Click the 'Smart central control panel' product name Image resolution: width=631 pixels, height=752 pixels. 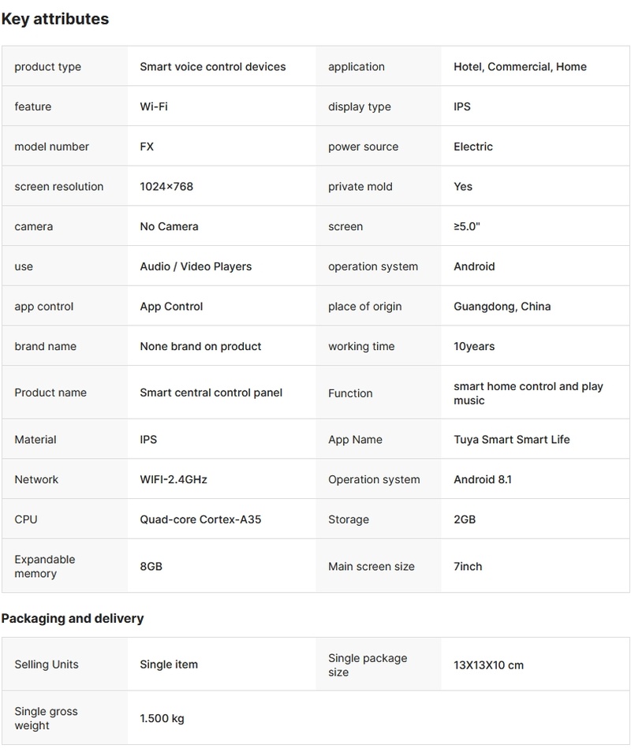click(211, 393)
